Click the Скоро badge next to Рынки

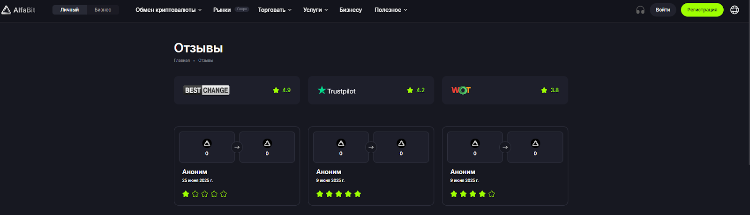tap(242, 9)
